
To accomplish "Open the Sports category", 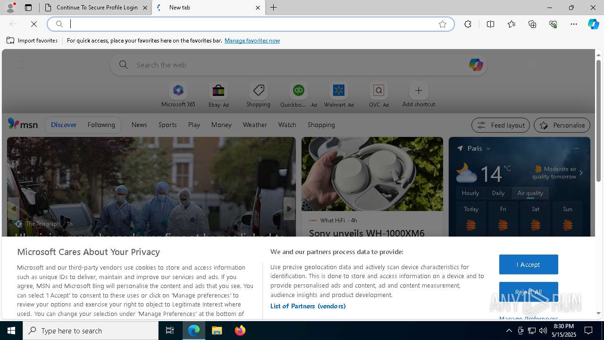I will pos(168,125).
